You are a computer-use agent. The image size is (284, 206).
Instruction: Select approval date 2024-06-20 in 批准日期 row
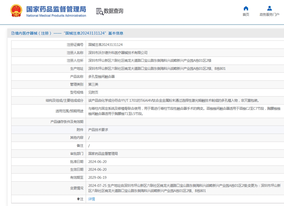(97, 162)
